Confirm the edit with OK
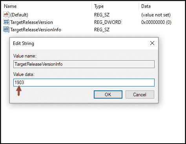Image resolution: width=186 pixels, height=144 pixels. pyautogui.click(x=108, y=94)
